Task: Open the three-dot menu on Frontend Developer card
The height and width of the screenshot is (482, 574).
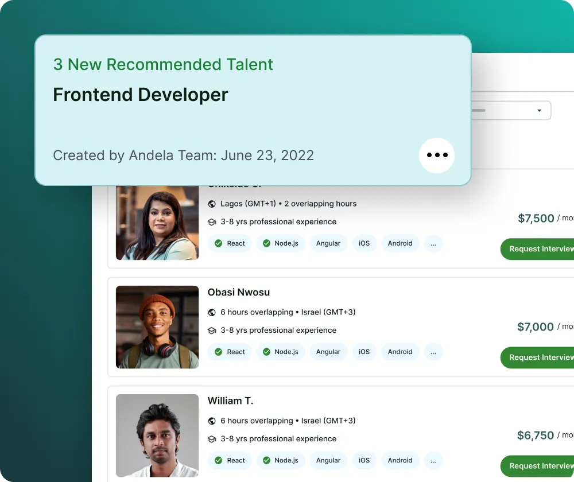Action: coord(437,155)
